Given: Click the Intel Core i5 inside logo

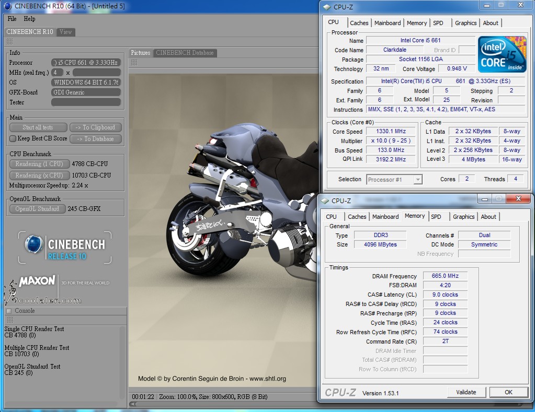Looking at the screenshot, I should [502, 54].
